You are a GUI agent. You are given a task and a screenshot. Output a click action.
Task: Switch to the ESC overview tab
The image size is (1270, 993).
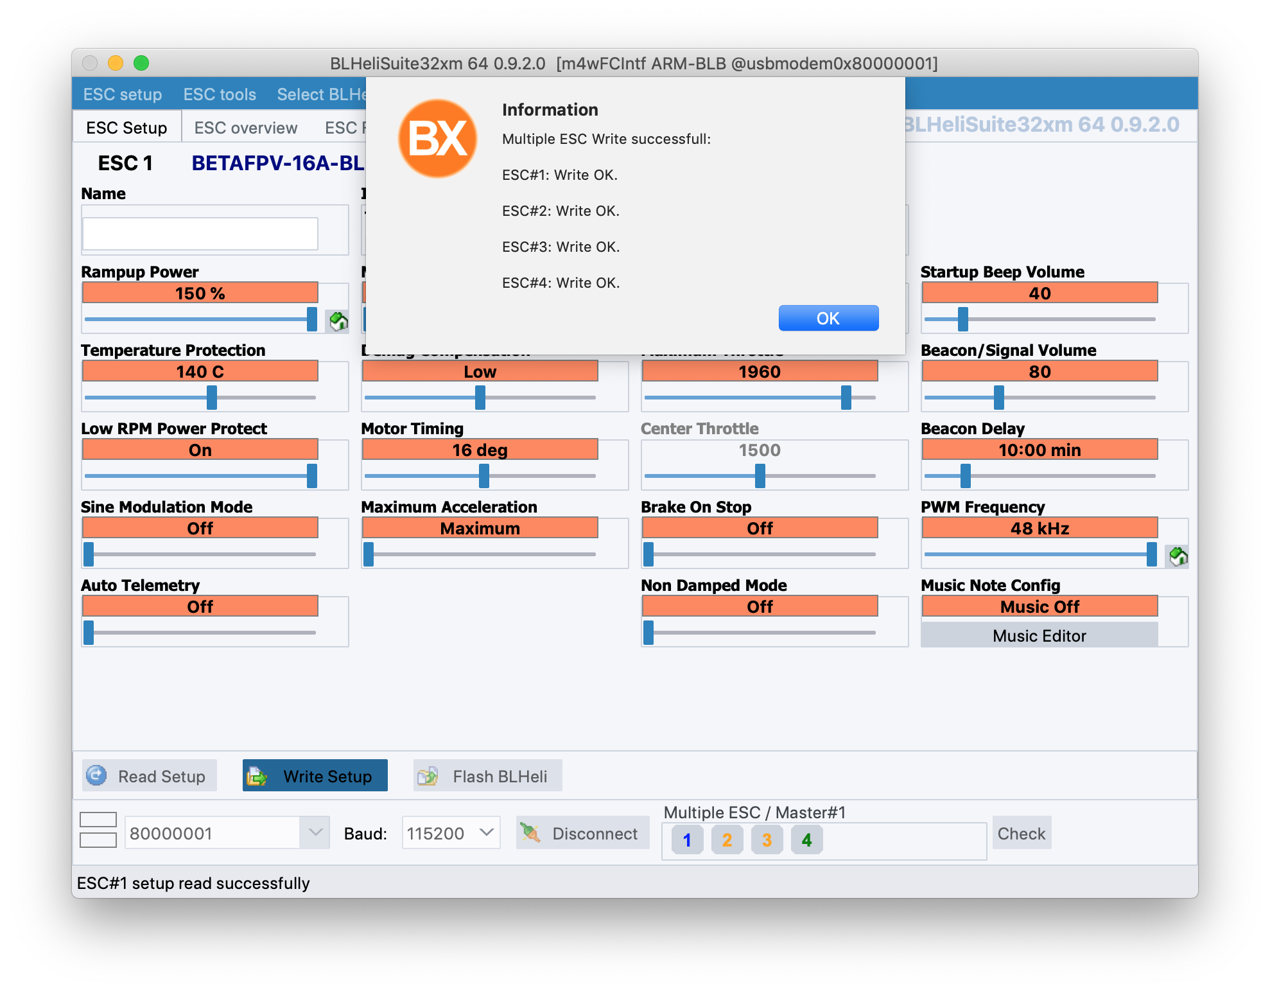[x=246, y=128]
